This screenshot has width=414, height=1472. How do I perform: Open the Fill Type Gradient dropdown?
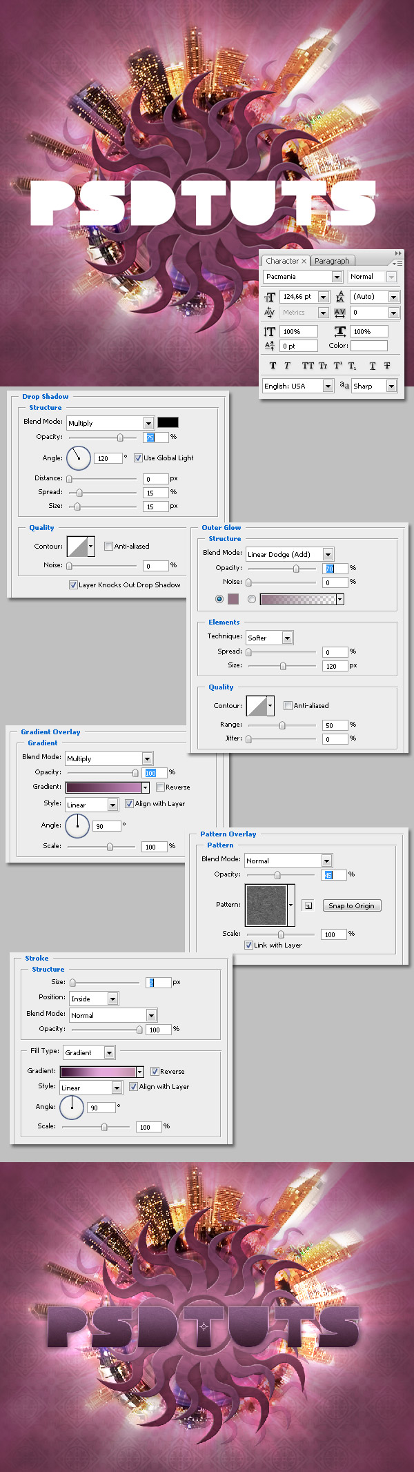click(109, 1052)
